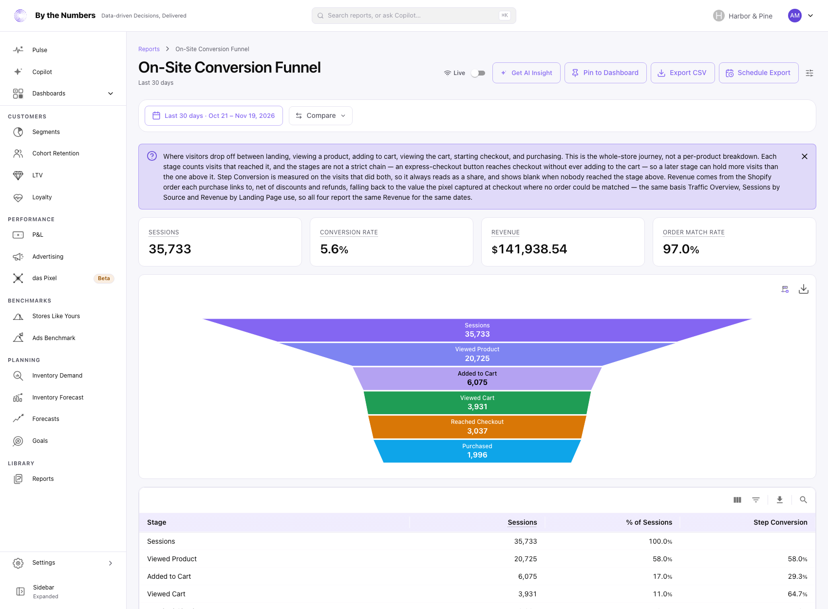Screen dimensions: 828x609
Task: Click the green Viewed Cart funnel stage
Action: [477, 402]
